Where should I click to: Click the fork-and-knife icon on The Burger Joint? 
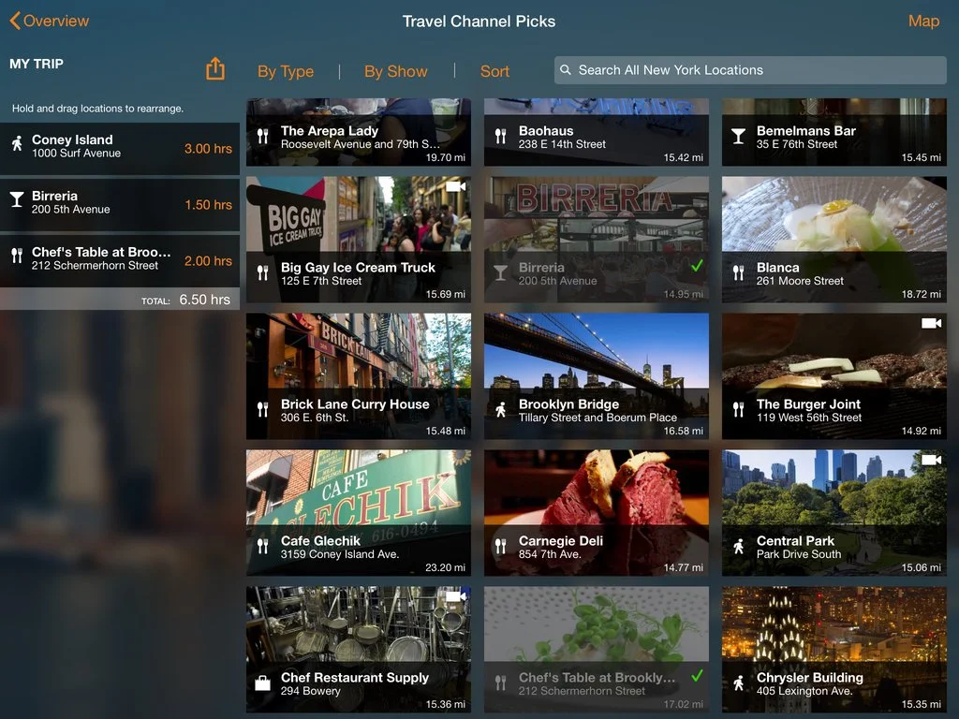pos(739,410)
